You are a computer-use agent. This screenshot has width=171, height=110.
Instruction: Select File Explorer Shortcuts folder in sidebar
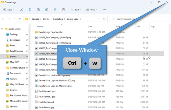[19, 95]
